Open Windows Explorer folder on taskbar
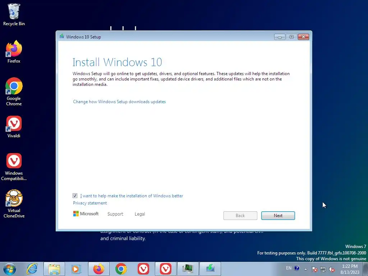This screenshot has width=368, height=276. pyautogui.click(x=54, y=269)
